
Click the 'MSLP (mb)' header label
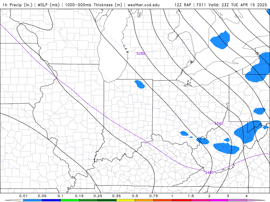coord(49,5)
